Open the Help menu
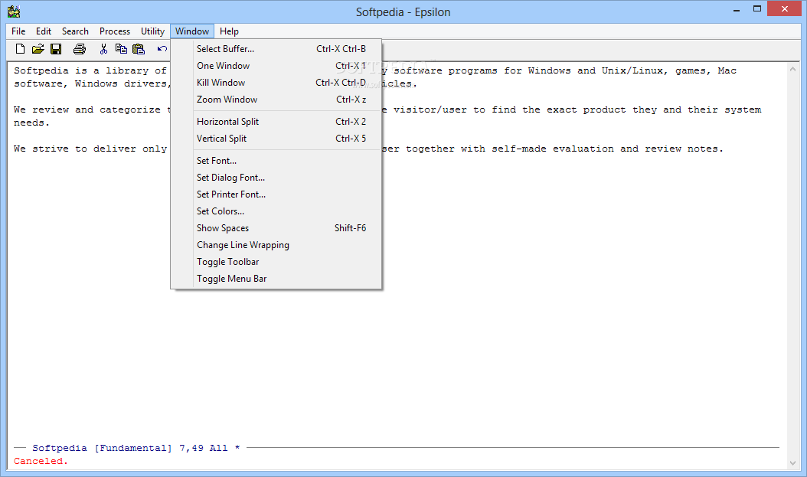Screen dimensions: 807x477 click(x=229, y=31)
